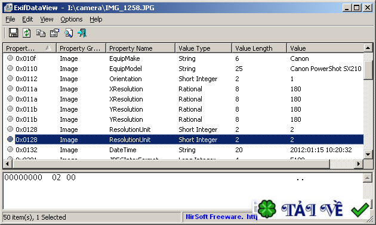The image size is (376, 225).
Task: Open the Options menu
Action: 72,19
